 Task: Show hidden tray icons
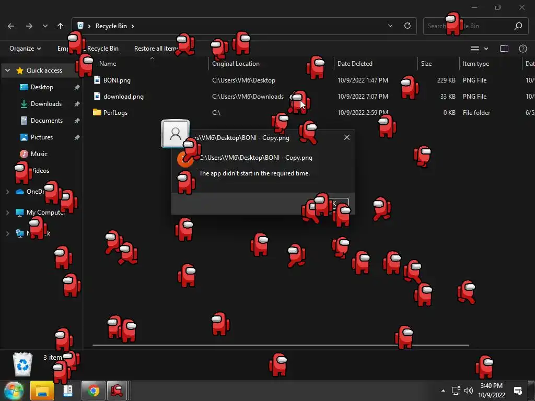coord(443,391)
